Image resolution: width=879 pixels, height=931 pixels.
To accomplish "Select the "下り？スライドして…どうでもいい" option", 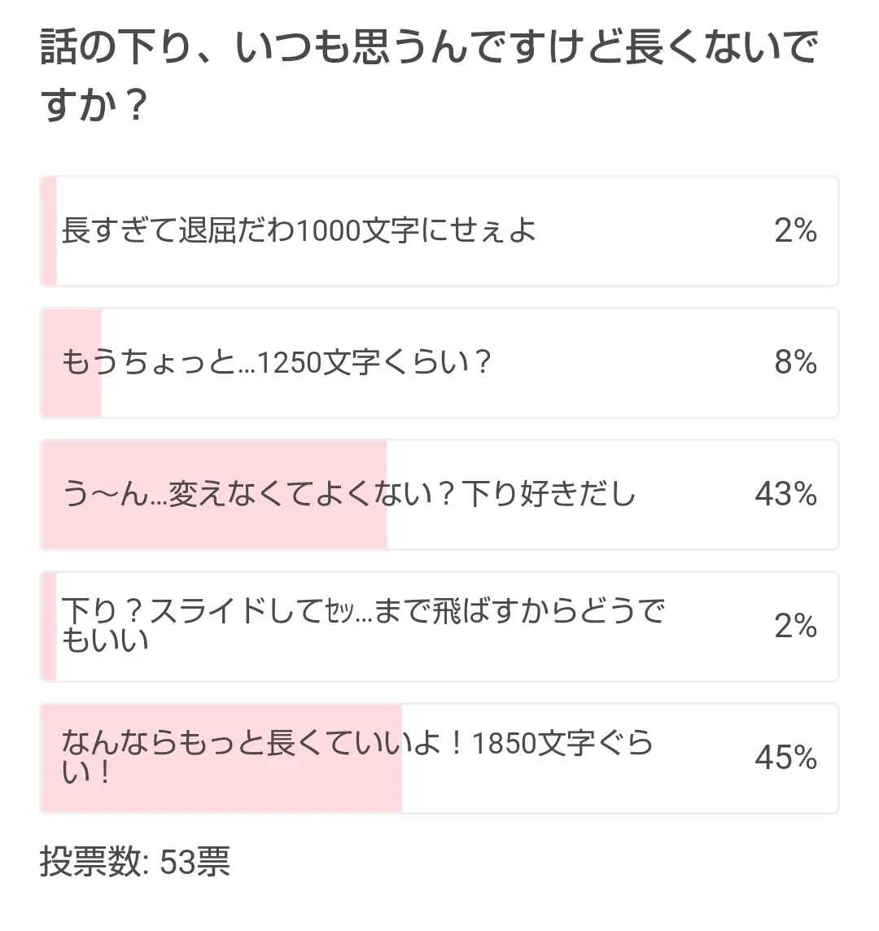I will click(362, 626).
